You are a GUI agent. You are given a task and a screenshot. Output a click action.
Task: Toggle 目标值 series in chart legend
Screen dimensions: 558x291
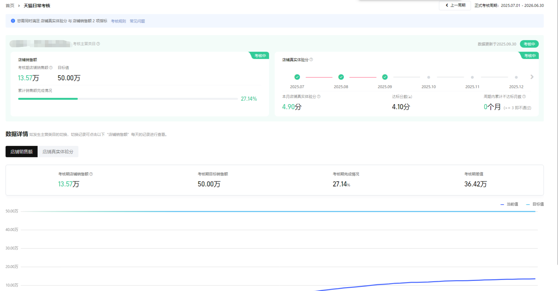point(535,204)
